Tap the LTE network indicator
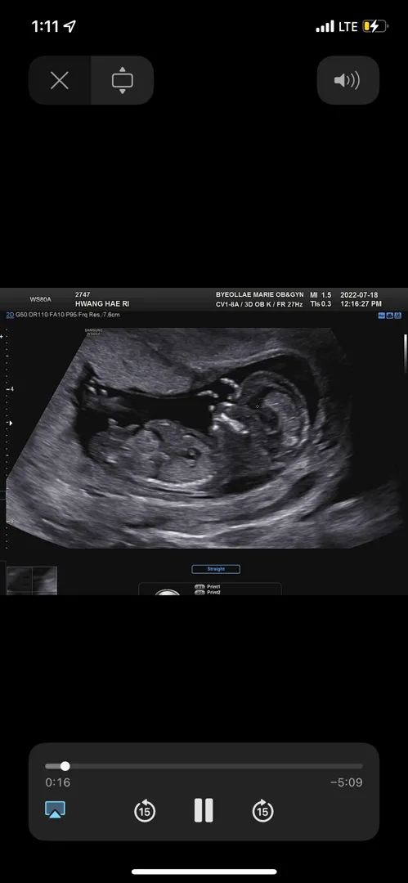 (x=348, y=26)
